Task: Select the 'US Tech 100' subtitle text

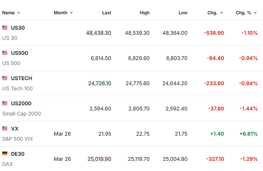Action: pyautogui.click(x=18, y=89)
